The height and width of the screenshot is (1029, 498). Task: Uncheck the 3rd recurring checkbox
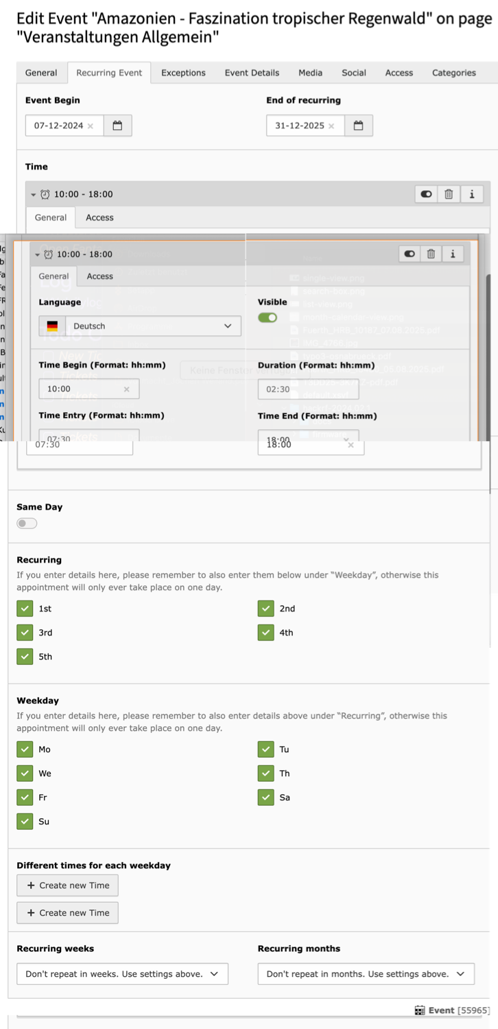25,632
